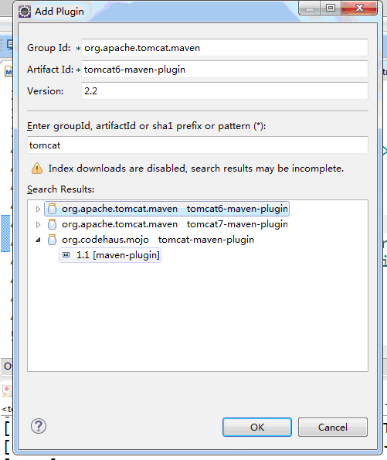Open the help question mark icon

click(x=39, y=426)
